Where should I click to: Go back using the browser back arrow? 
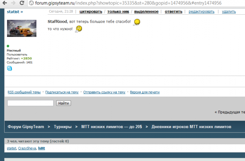coord(5,3)
